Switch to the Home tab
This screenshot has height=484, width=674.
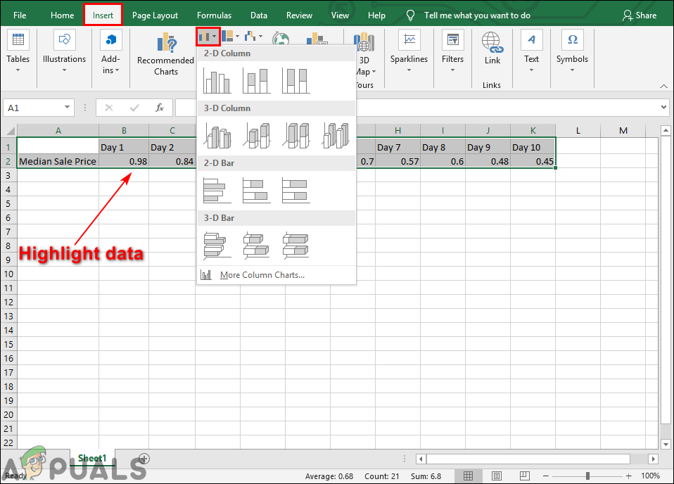coord(63,15)
